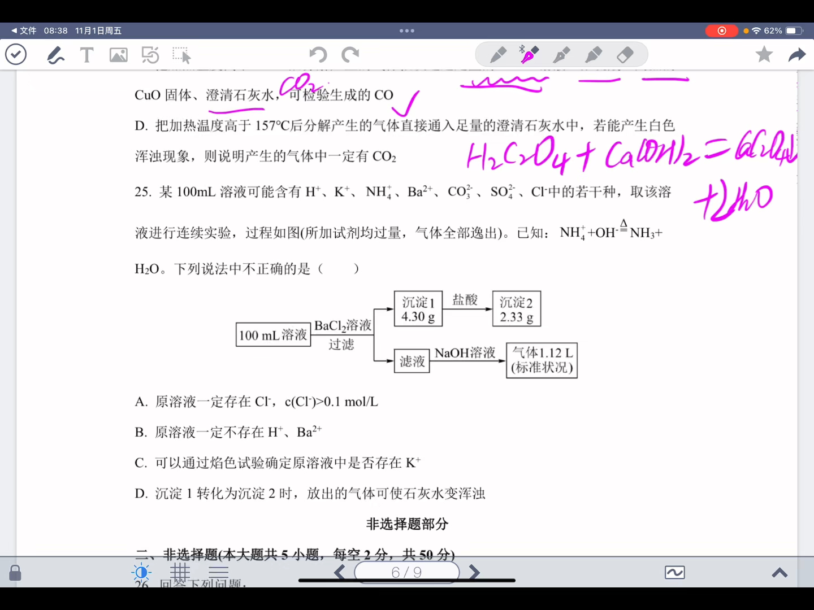Click the 沉淀2 2.33 g box
Viewport: 814px width, 610px height.
click(x=517, y=309)
